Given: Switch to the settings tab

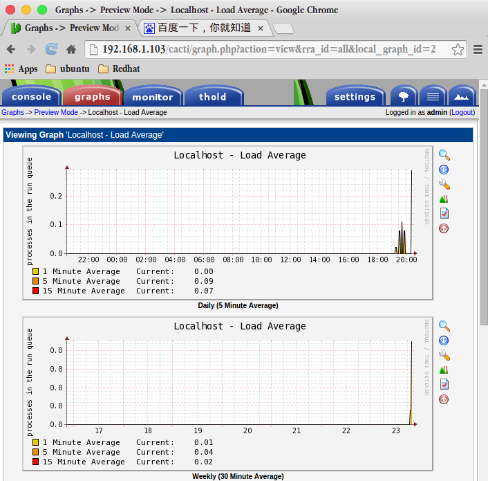Looking at the screenshot, I should (x=355, y=96).
